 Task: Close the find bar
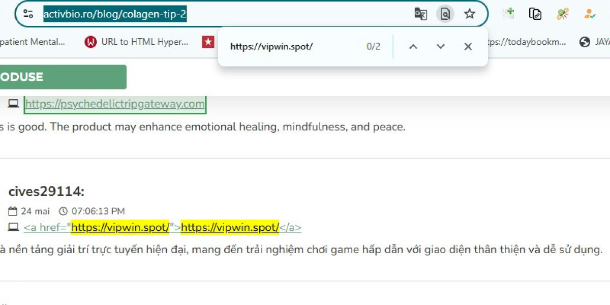pos(468,47)
